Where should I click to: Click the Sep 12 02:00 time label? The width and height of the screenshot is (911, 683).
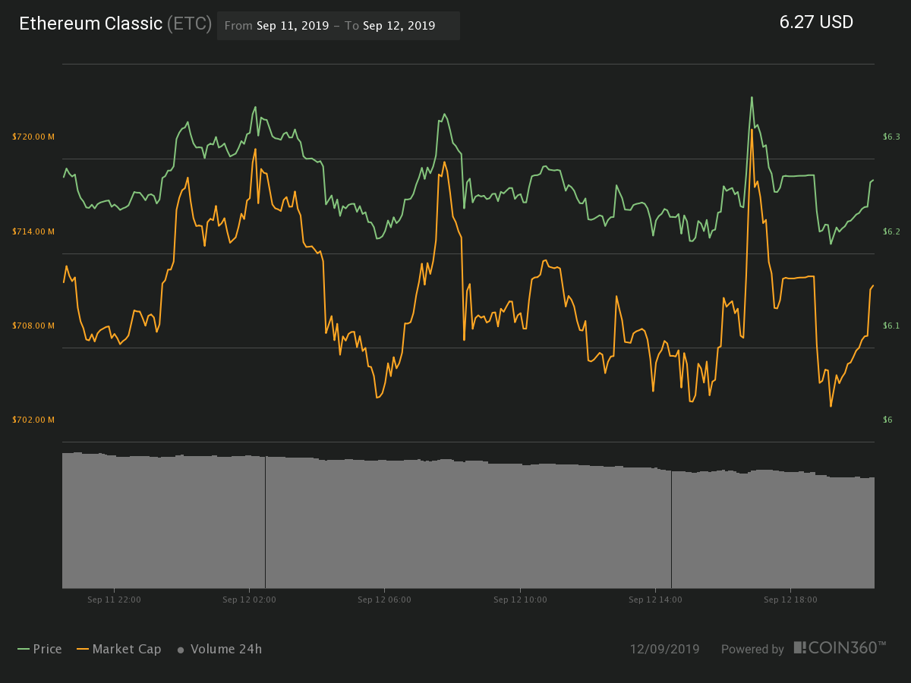249,600
